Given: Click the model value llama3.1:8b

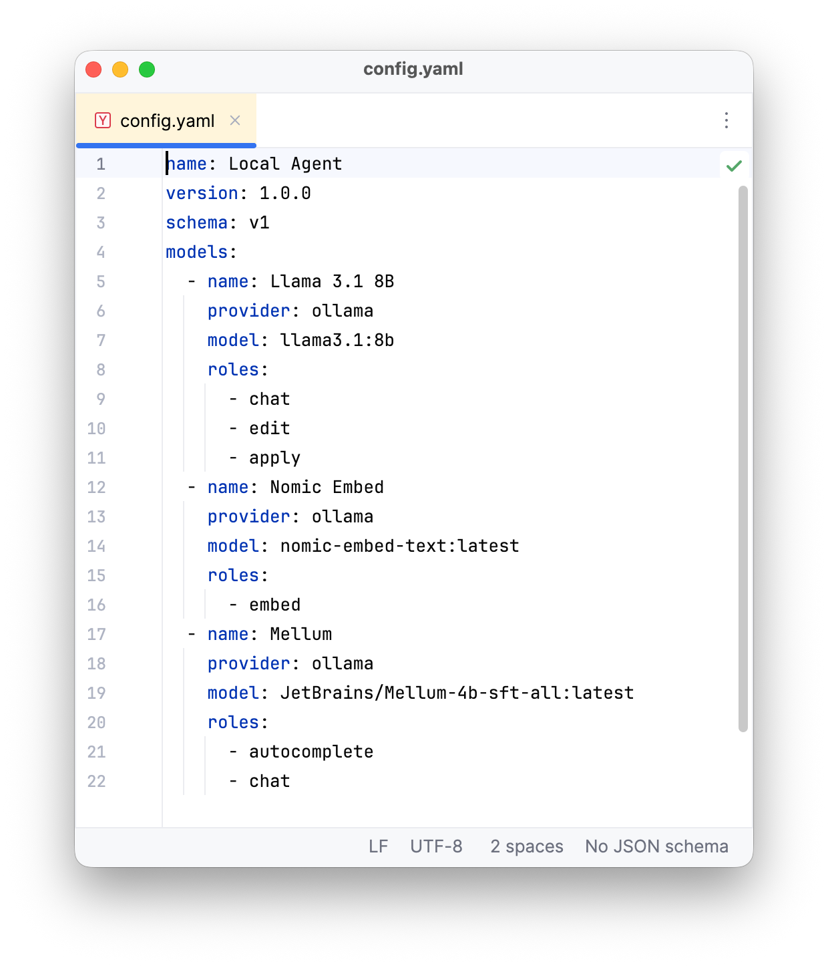Looking at the screenshot, I should pos(337,340).
